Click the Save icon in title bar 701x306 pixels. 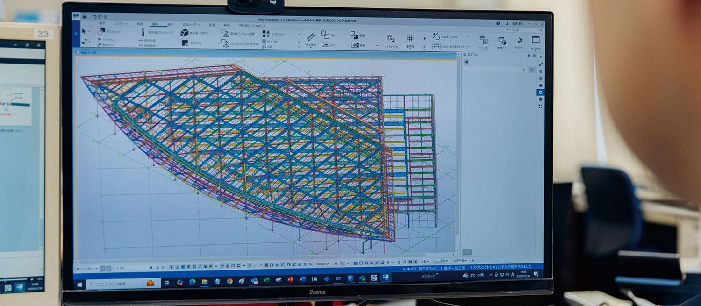84,16
